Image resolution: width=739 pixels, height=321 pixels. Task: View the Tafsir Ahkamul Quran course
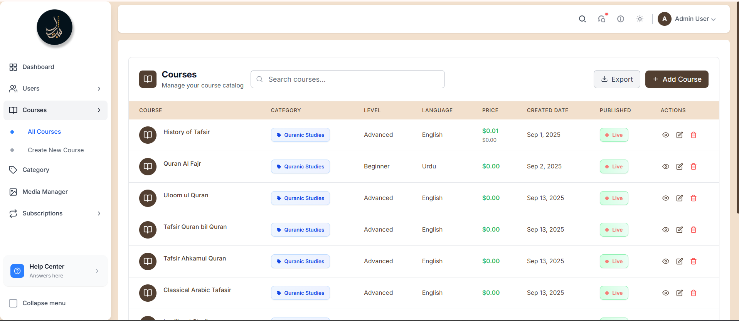pos(666,261)
